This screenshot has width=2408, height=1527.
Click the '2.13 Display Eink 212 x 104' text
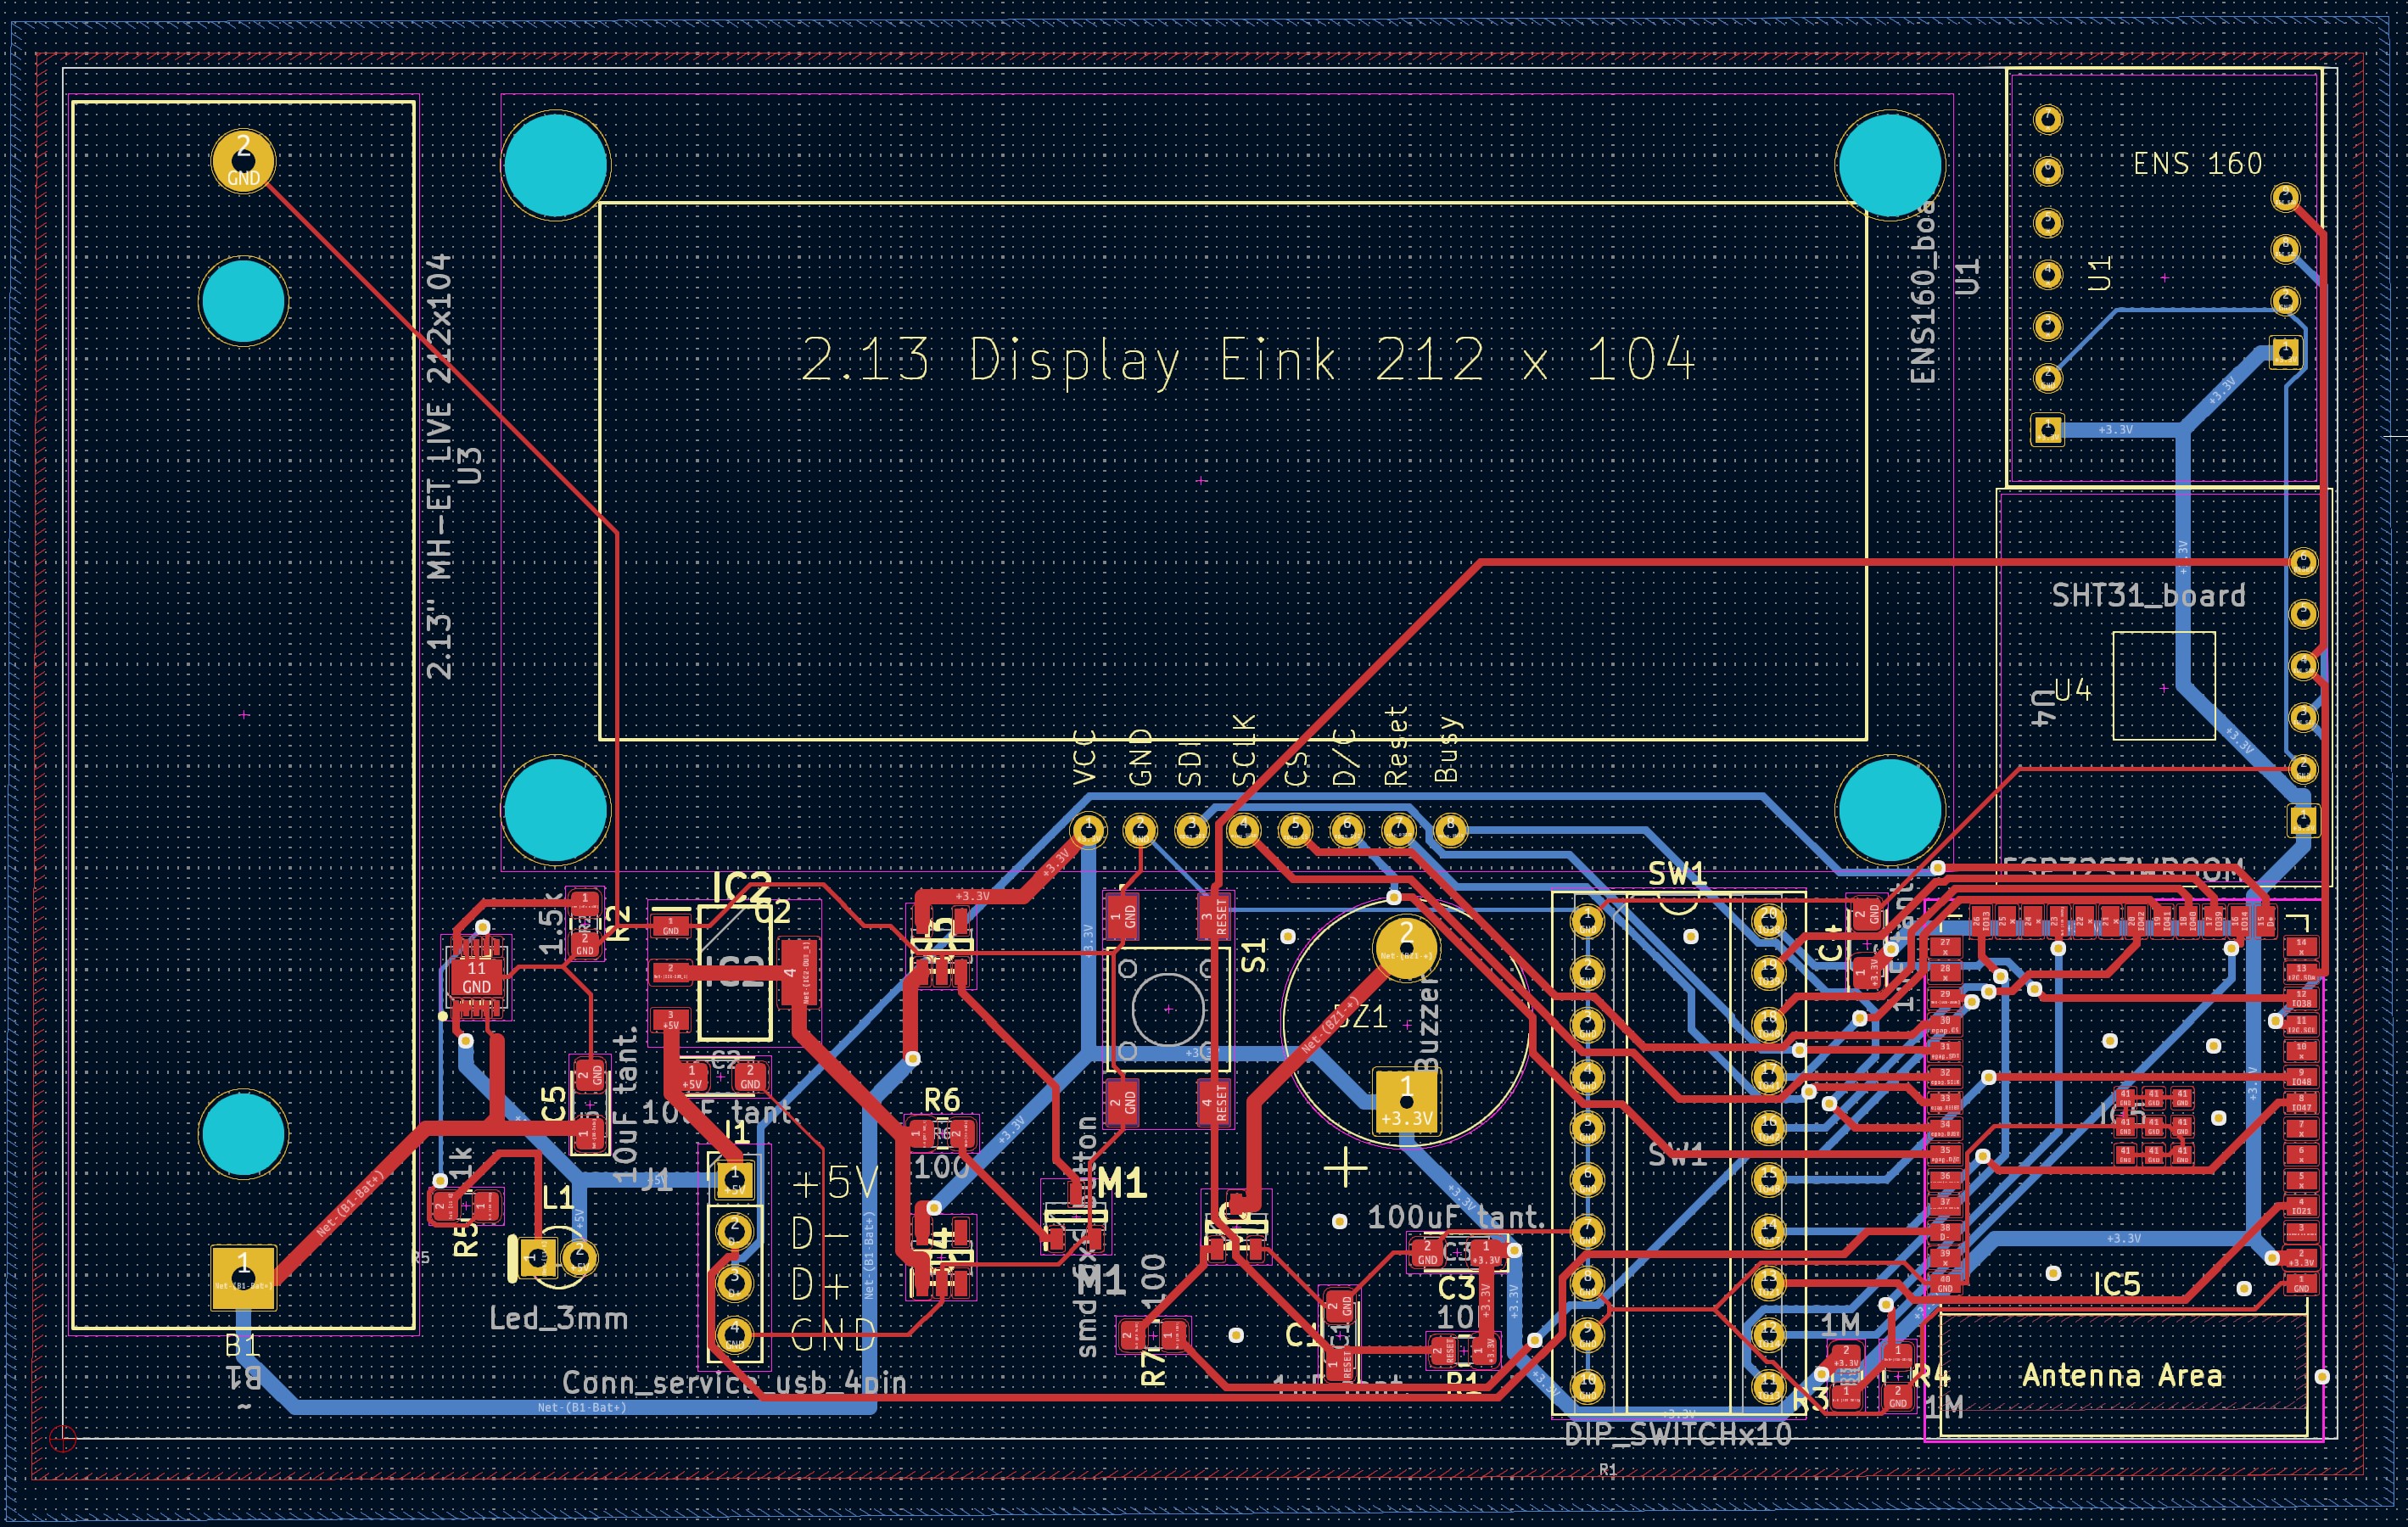(1248, 360)
